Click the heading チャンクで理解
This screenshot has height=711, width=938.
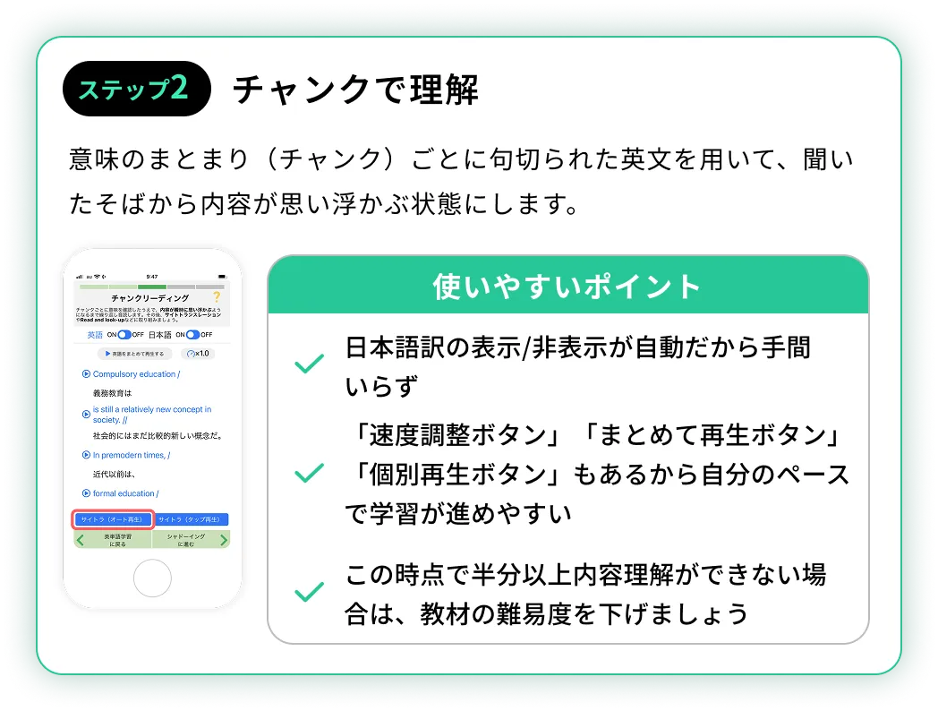pyautogui.click(x=355, y=90)
